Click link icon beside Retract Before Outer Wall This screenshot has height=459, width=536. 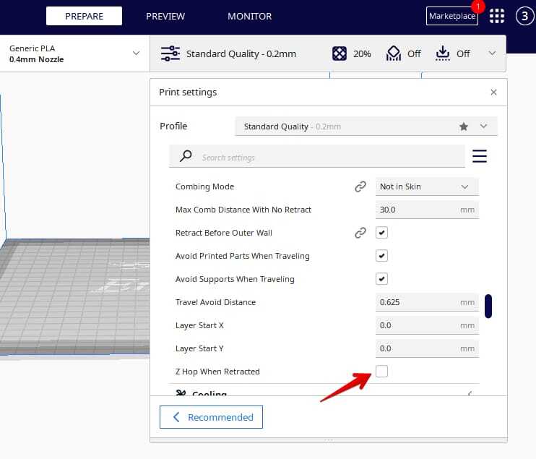point(360,233)
